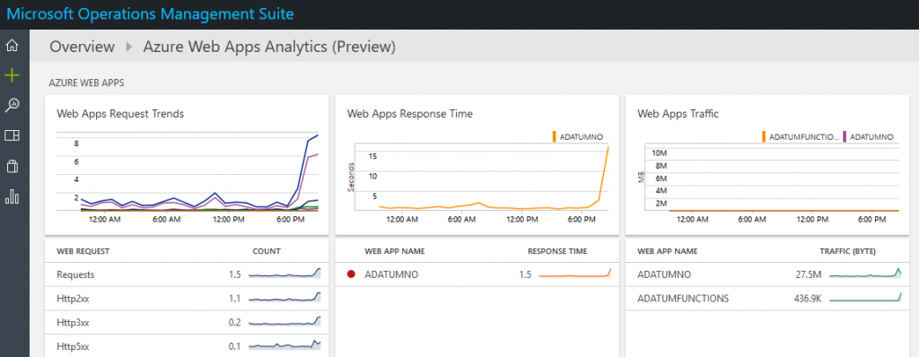The width and height of the screenshot is (919, 357).
Task: Open the Home icon in sidebar
Action: pyautogui.click(x=12, y=46)
